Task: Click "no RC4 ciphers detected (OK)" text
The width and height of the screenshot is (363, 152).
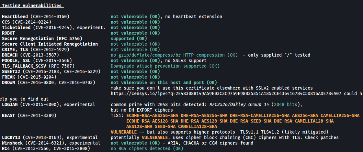Action: pos(147,148)
